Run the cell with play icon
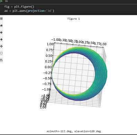This screenshot has width=137, height=135. (x=1, y=1)
